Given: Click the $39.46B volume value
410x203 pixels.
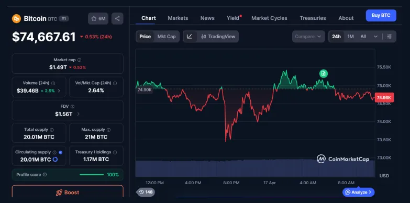Looking at the screenshot, I should coord(27,91).
